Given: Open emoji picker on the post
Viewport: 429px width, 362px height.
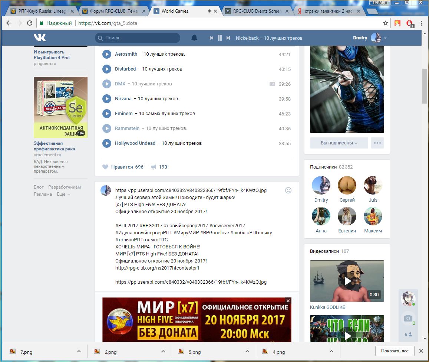Looking at the screenshot, I should coord(288,190).
